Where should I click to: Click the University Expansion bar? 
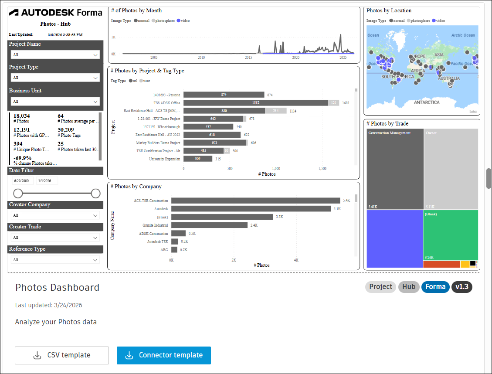tap(198, 159)
